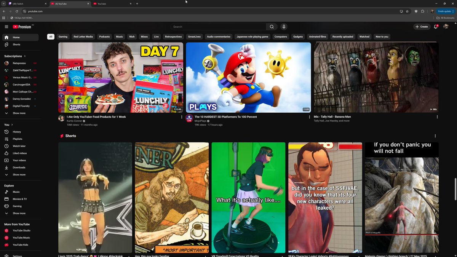Switch to the Twitch browser tab
Image resolution: width=457 pixels, height=257 pixels.
(x=27, y=3)
